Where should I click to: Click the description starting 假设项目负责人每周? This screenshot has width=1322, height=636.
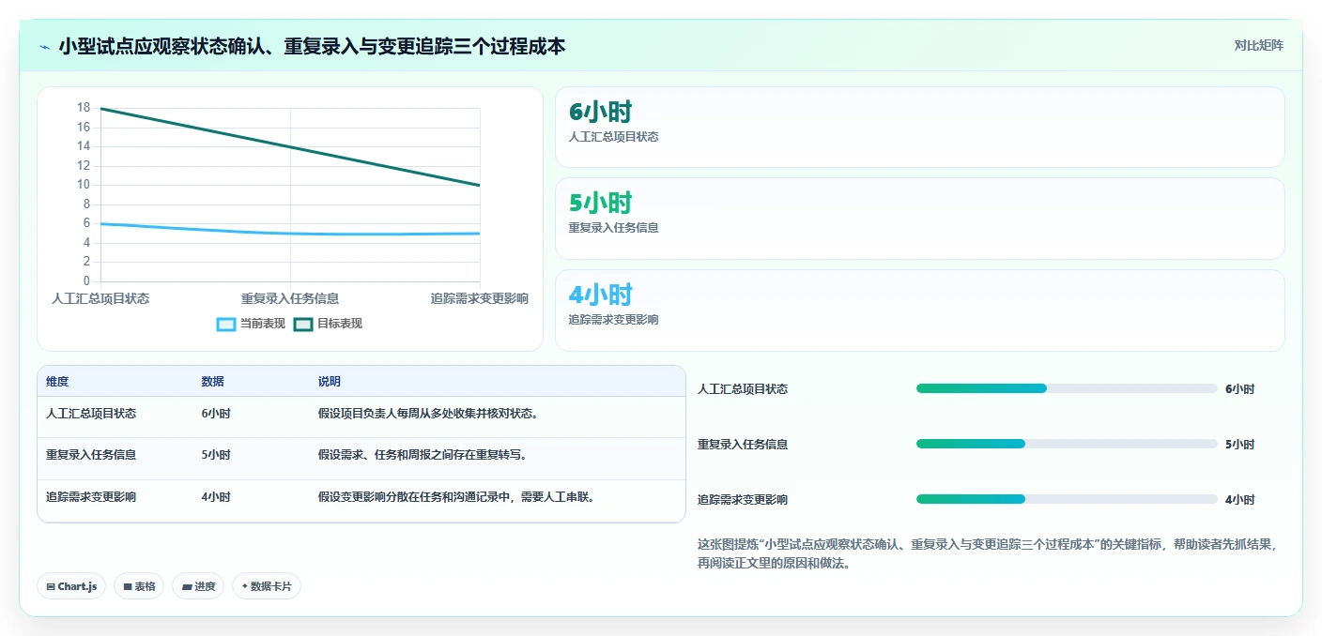428,414
